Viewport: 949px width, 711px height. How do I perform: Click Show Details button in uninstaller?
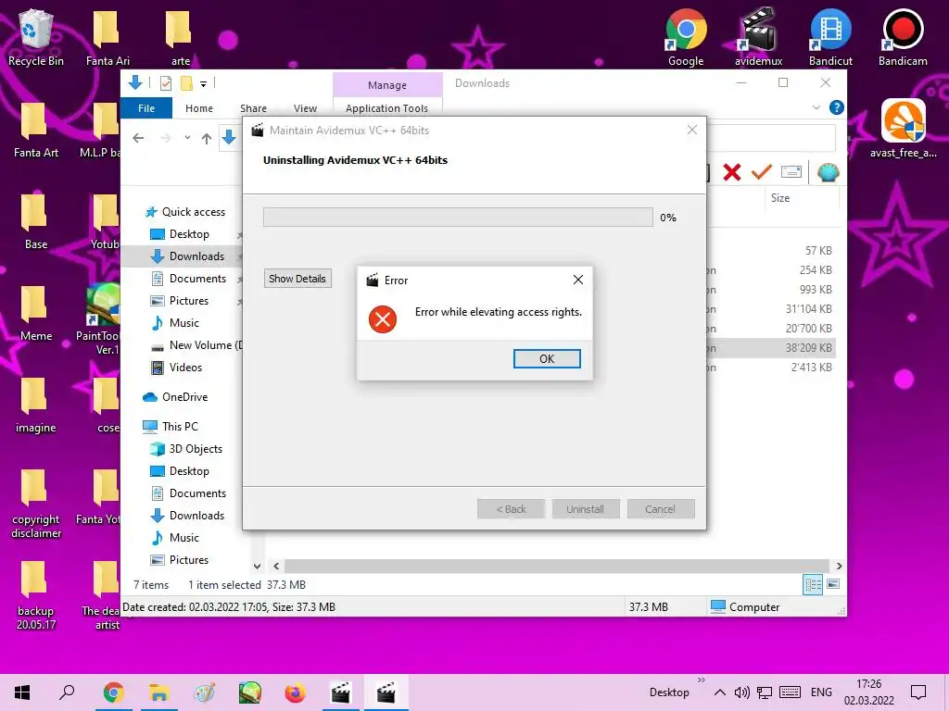297,278
